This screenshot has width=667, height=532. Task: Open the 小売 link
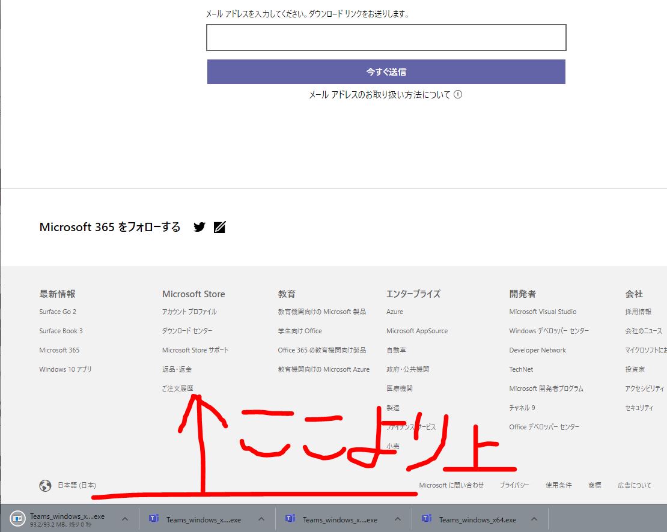[393, 446]
